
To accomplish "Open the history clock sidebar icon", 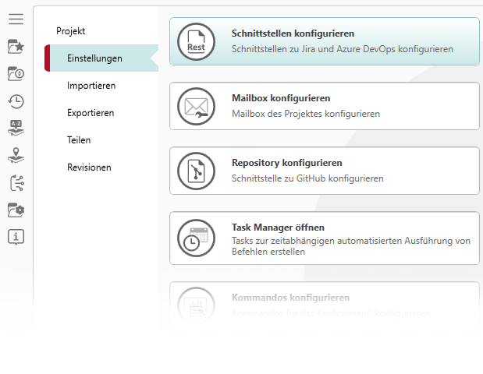I will pyautogui.click(x=16, y=101).
